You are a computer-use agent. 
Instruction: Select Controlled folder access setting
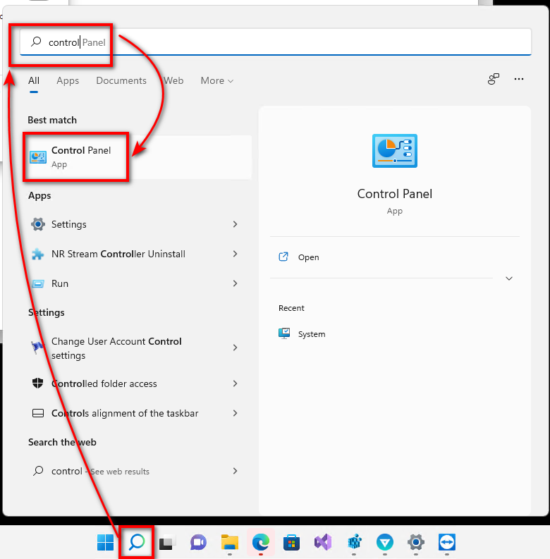(x=104, y=384)
